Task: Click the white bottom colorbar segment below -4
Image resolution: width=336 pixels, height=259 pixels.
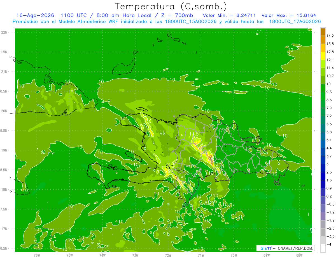Action: click(323, 248)
